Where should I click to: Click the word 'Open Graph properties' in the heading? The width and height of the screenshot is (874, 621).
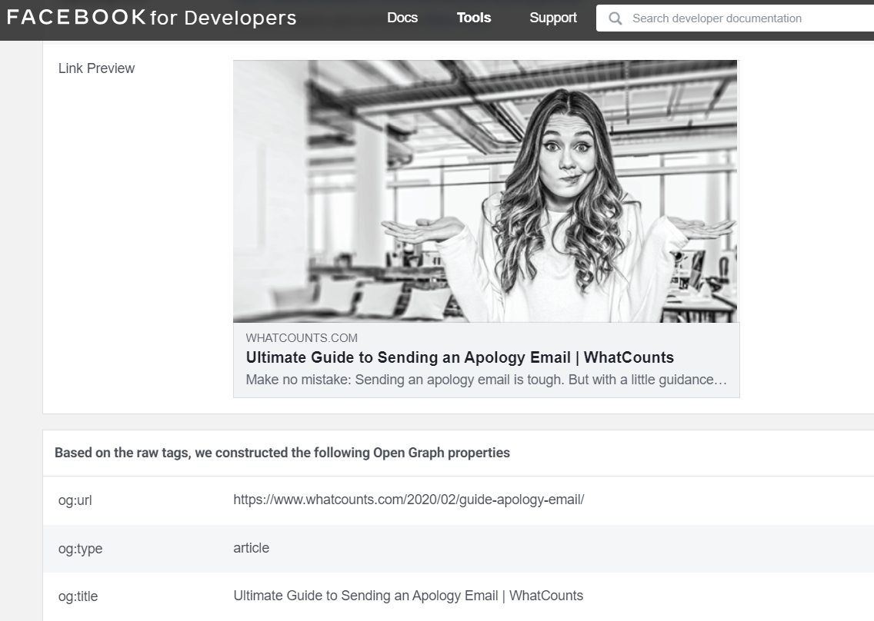tap(441, 453)
